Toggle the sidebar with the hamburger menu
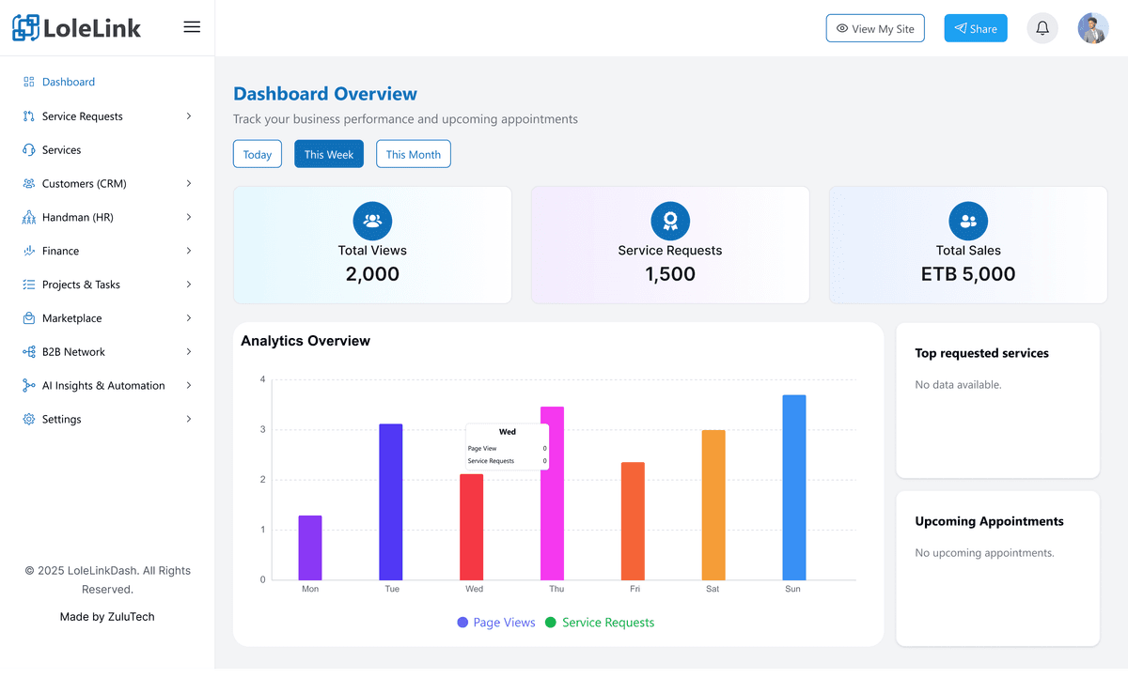Viewport: 1128px width, 678px height. pyautogui.click(x=192, y=27)
